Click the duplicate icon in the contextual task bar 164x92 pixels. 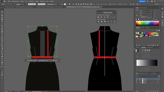point(53,60)
